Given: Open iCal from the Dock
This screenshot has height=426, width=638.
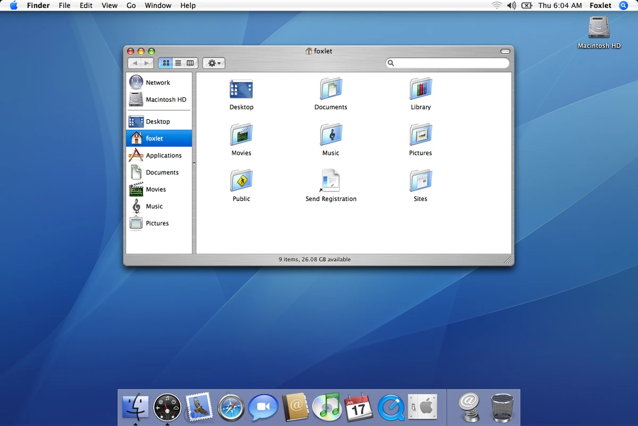Looking at the screenshot, I should click(359, 407).
